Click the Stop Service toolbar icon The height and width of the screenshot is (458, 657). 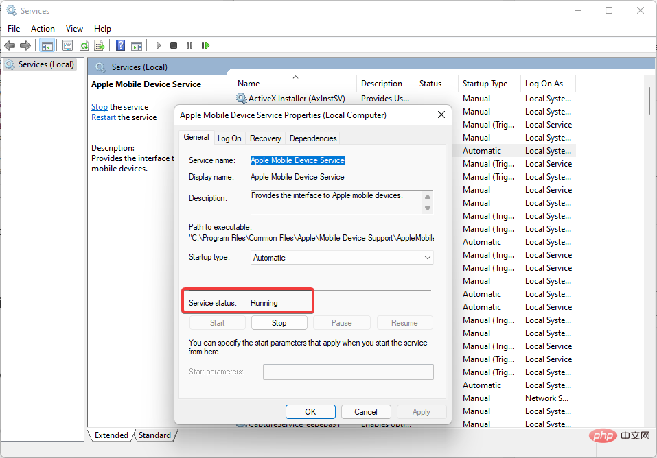click(x=174, y=45)
